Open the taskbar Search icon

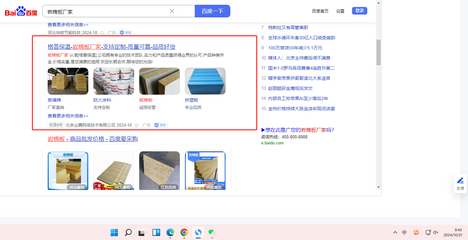click(128, 233)
